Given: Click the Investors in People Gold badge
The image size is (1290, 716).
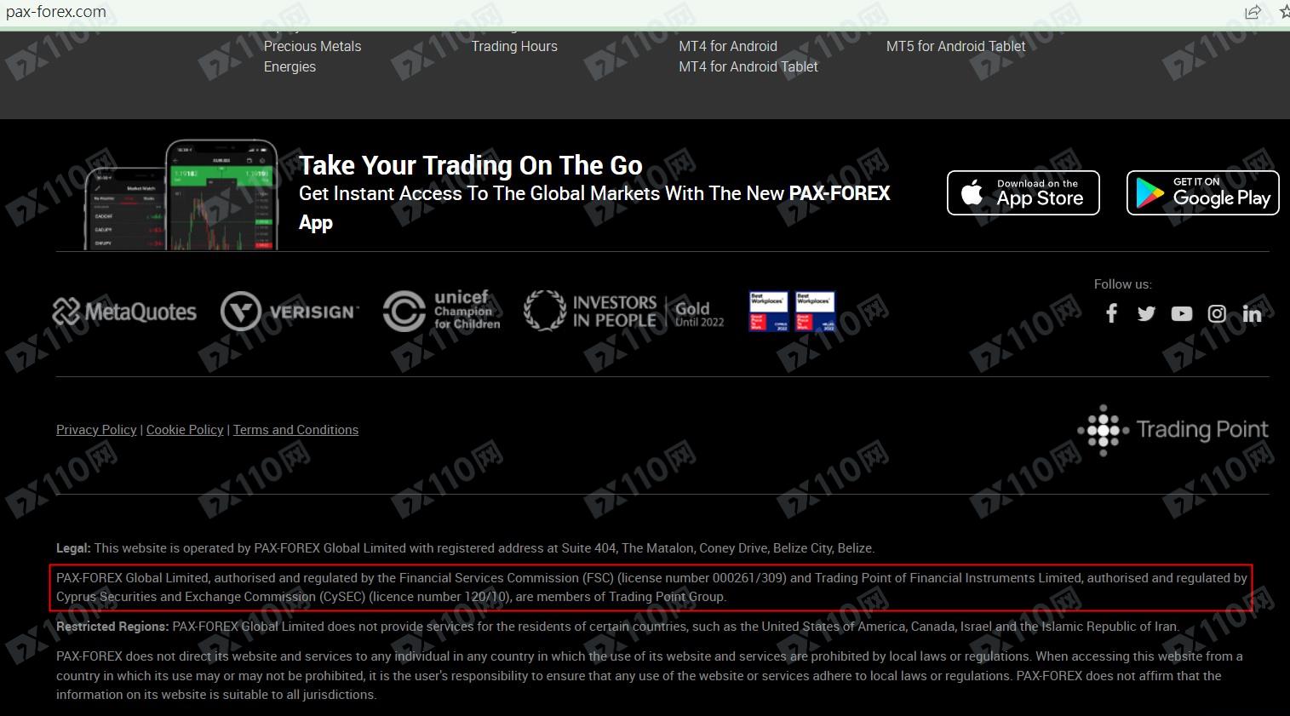Looking at the screenshot, I should click(623, 312).
